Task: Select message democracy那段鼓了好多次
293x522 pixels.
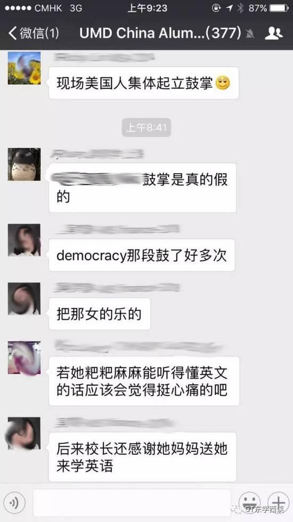Action: 142,255
